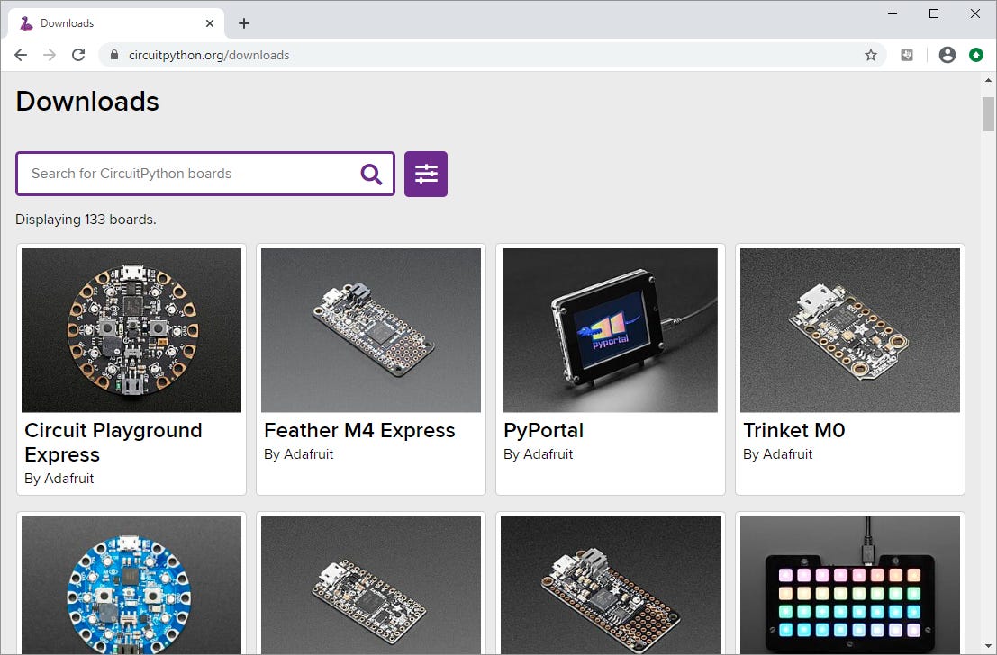Click the Trinket M0 title link

(x=794, y=430)
